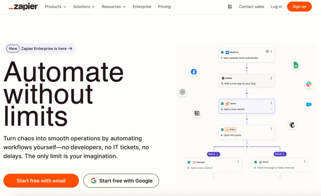Click the orange Sign up button

(299, 6)
